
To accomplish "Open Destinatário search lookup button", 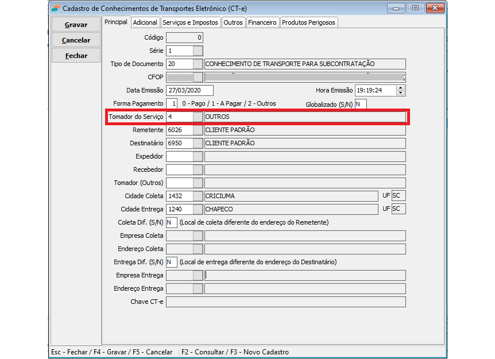I will pos(198,143).
